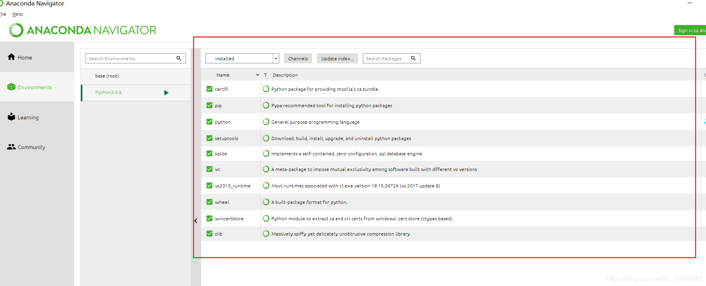
Task: Click the package type icon for wheel
Action: tap(266, 202)
